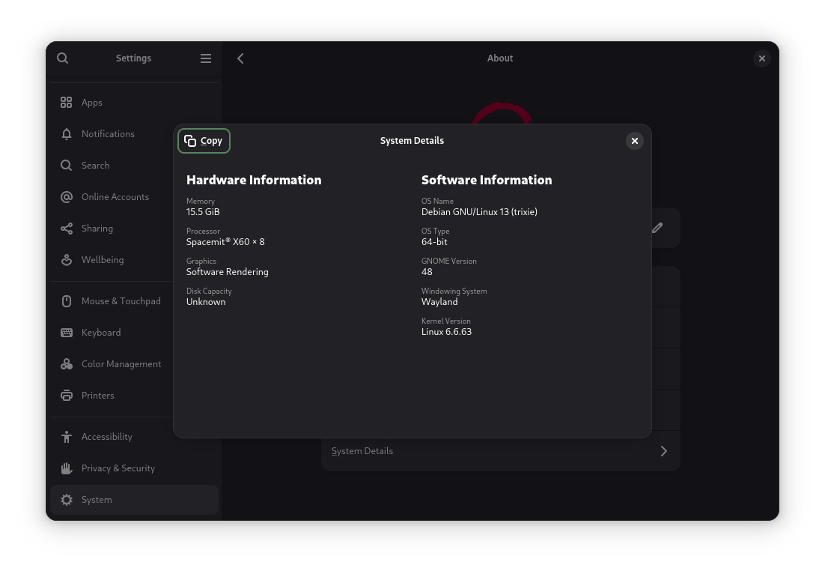The width and height of the screenshot is (825, 571).
Task: Click the Accessibility figure icon
Action: point(67,437)
